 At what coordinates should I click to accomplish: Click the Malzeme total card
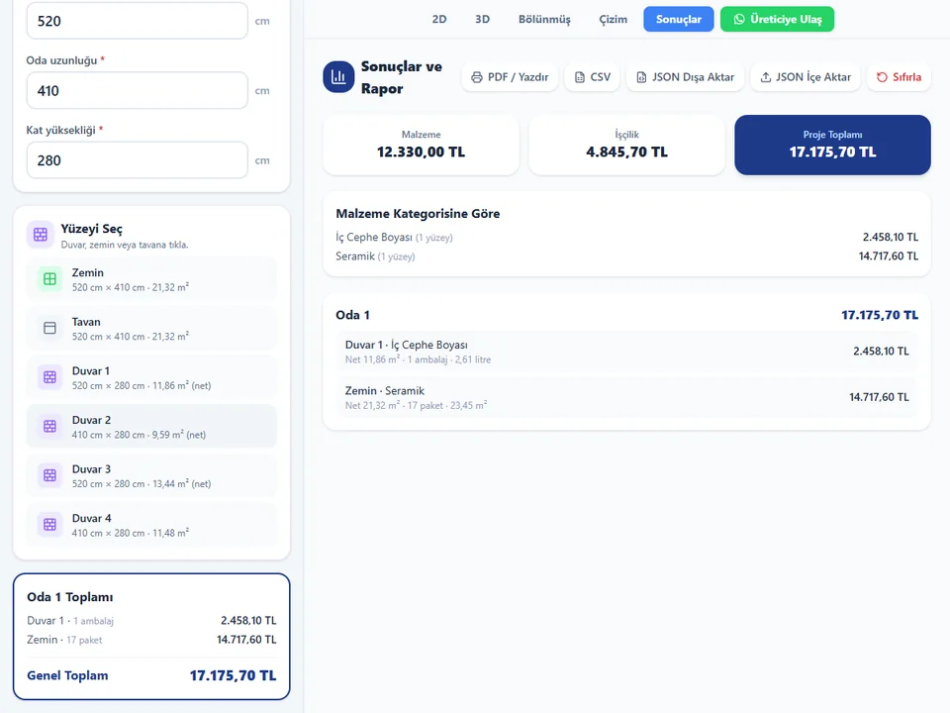tap(422, 145)
